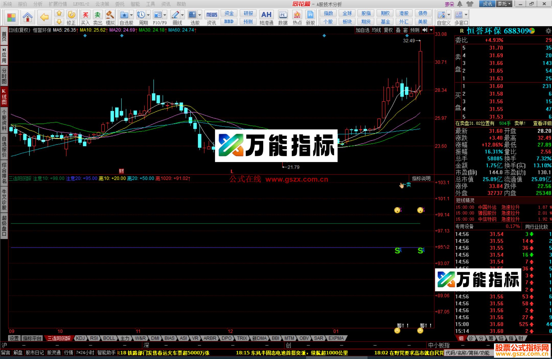The width and height of the screenshot is (552, 359).
Task: Expand the 自选股 dropdown arrow
Action: [x=131, y=15]
